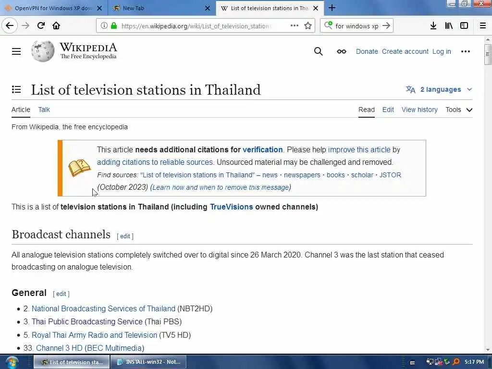The height and width of the screenshot is (369, 492).
Task: Open Thai Public Broadcasting Service link
Action: click(87, 321)
